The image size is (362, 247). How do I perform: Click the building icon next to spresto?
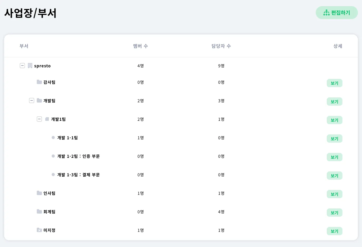30,66
